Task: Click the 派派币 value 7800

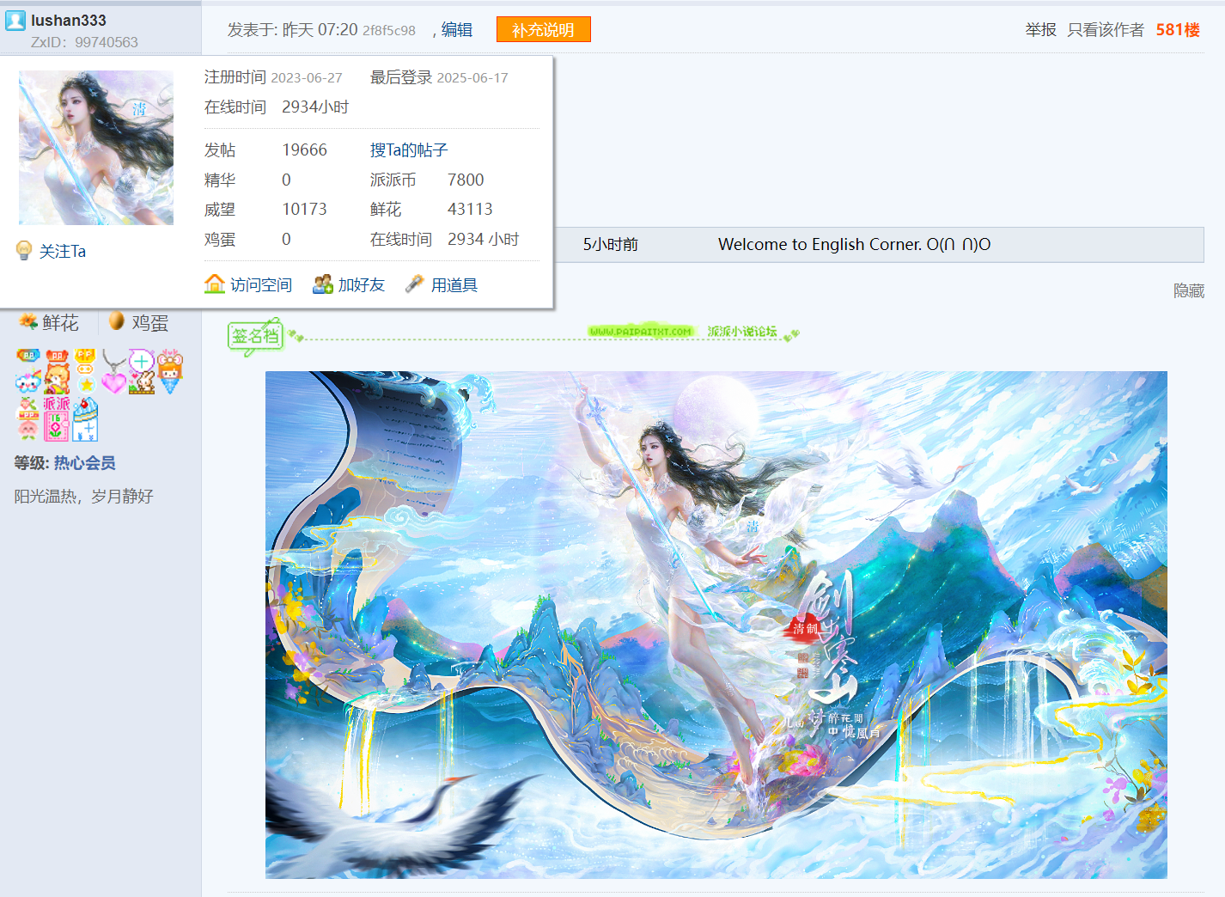Action: click(466, 180)
